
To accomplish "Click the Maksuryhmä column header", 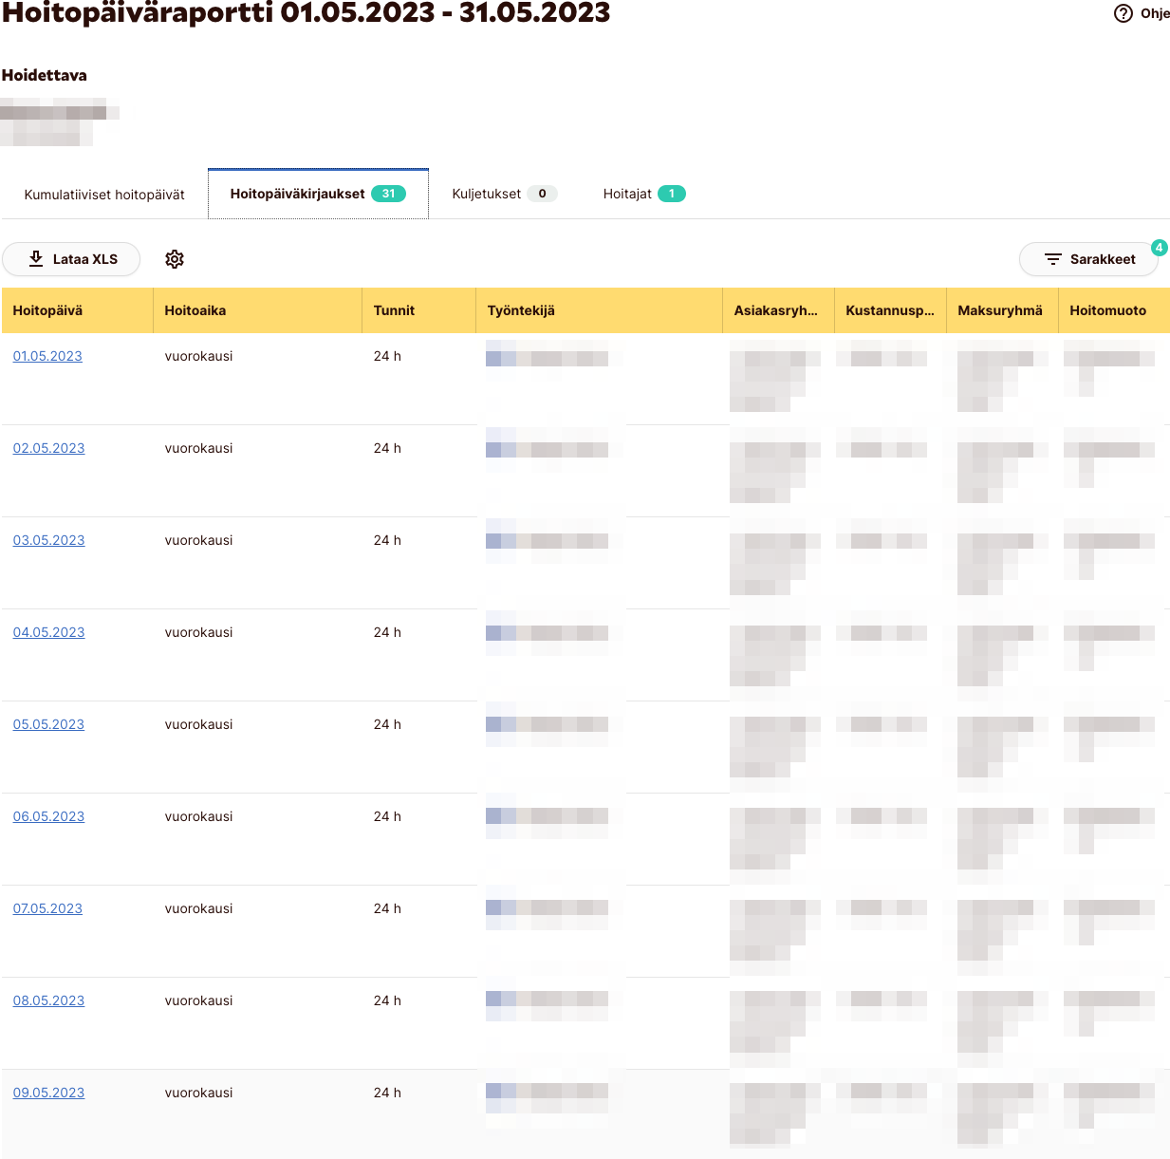I will (1002, 310).
